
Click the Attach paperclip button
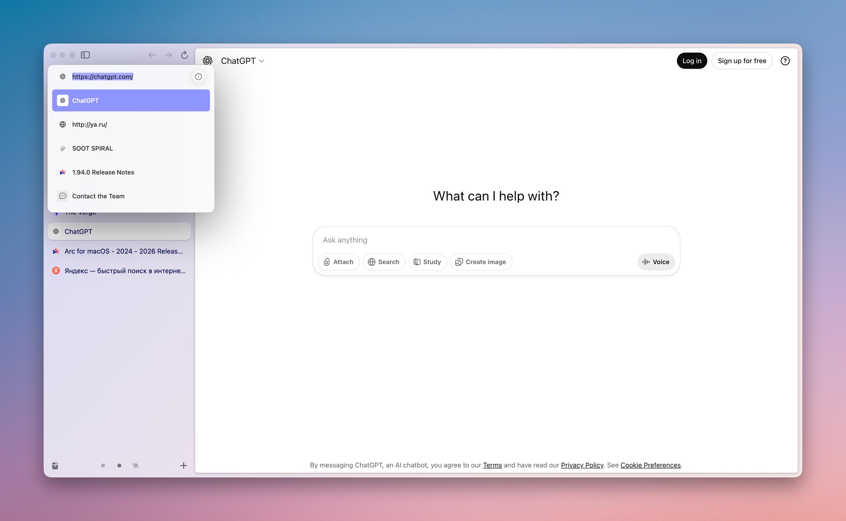pyautogui.click(x=338, y=262)
